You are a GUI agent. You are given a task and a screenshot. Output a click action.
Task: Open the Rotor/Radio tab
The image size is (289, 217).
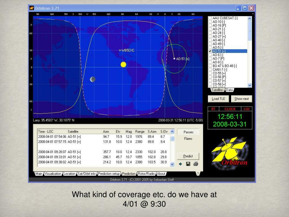146,174
